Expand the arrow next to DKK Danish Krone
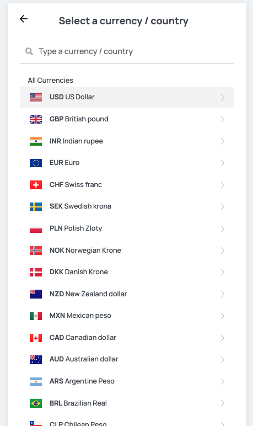 [x=222, y=272]
